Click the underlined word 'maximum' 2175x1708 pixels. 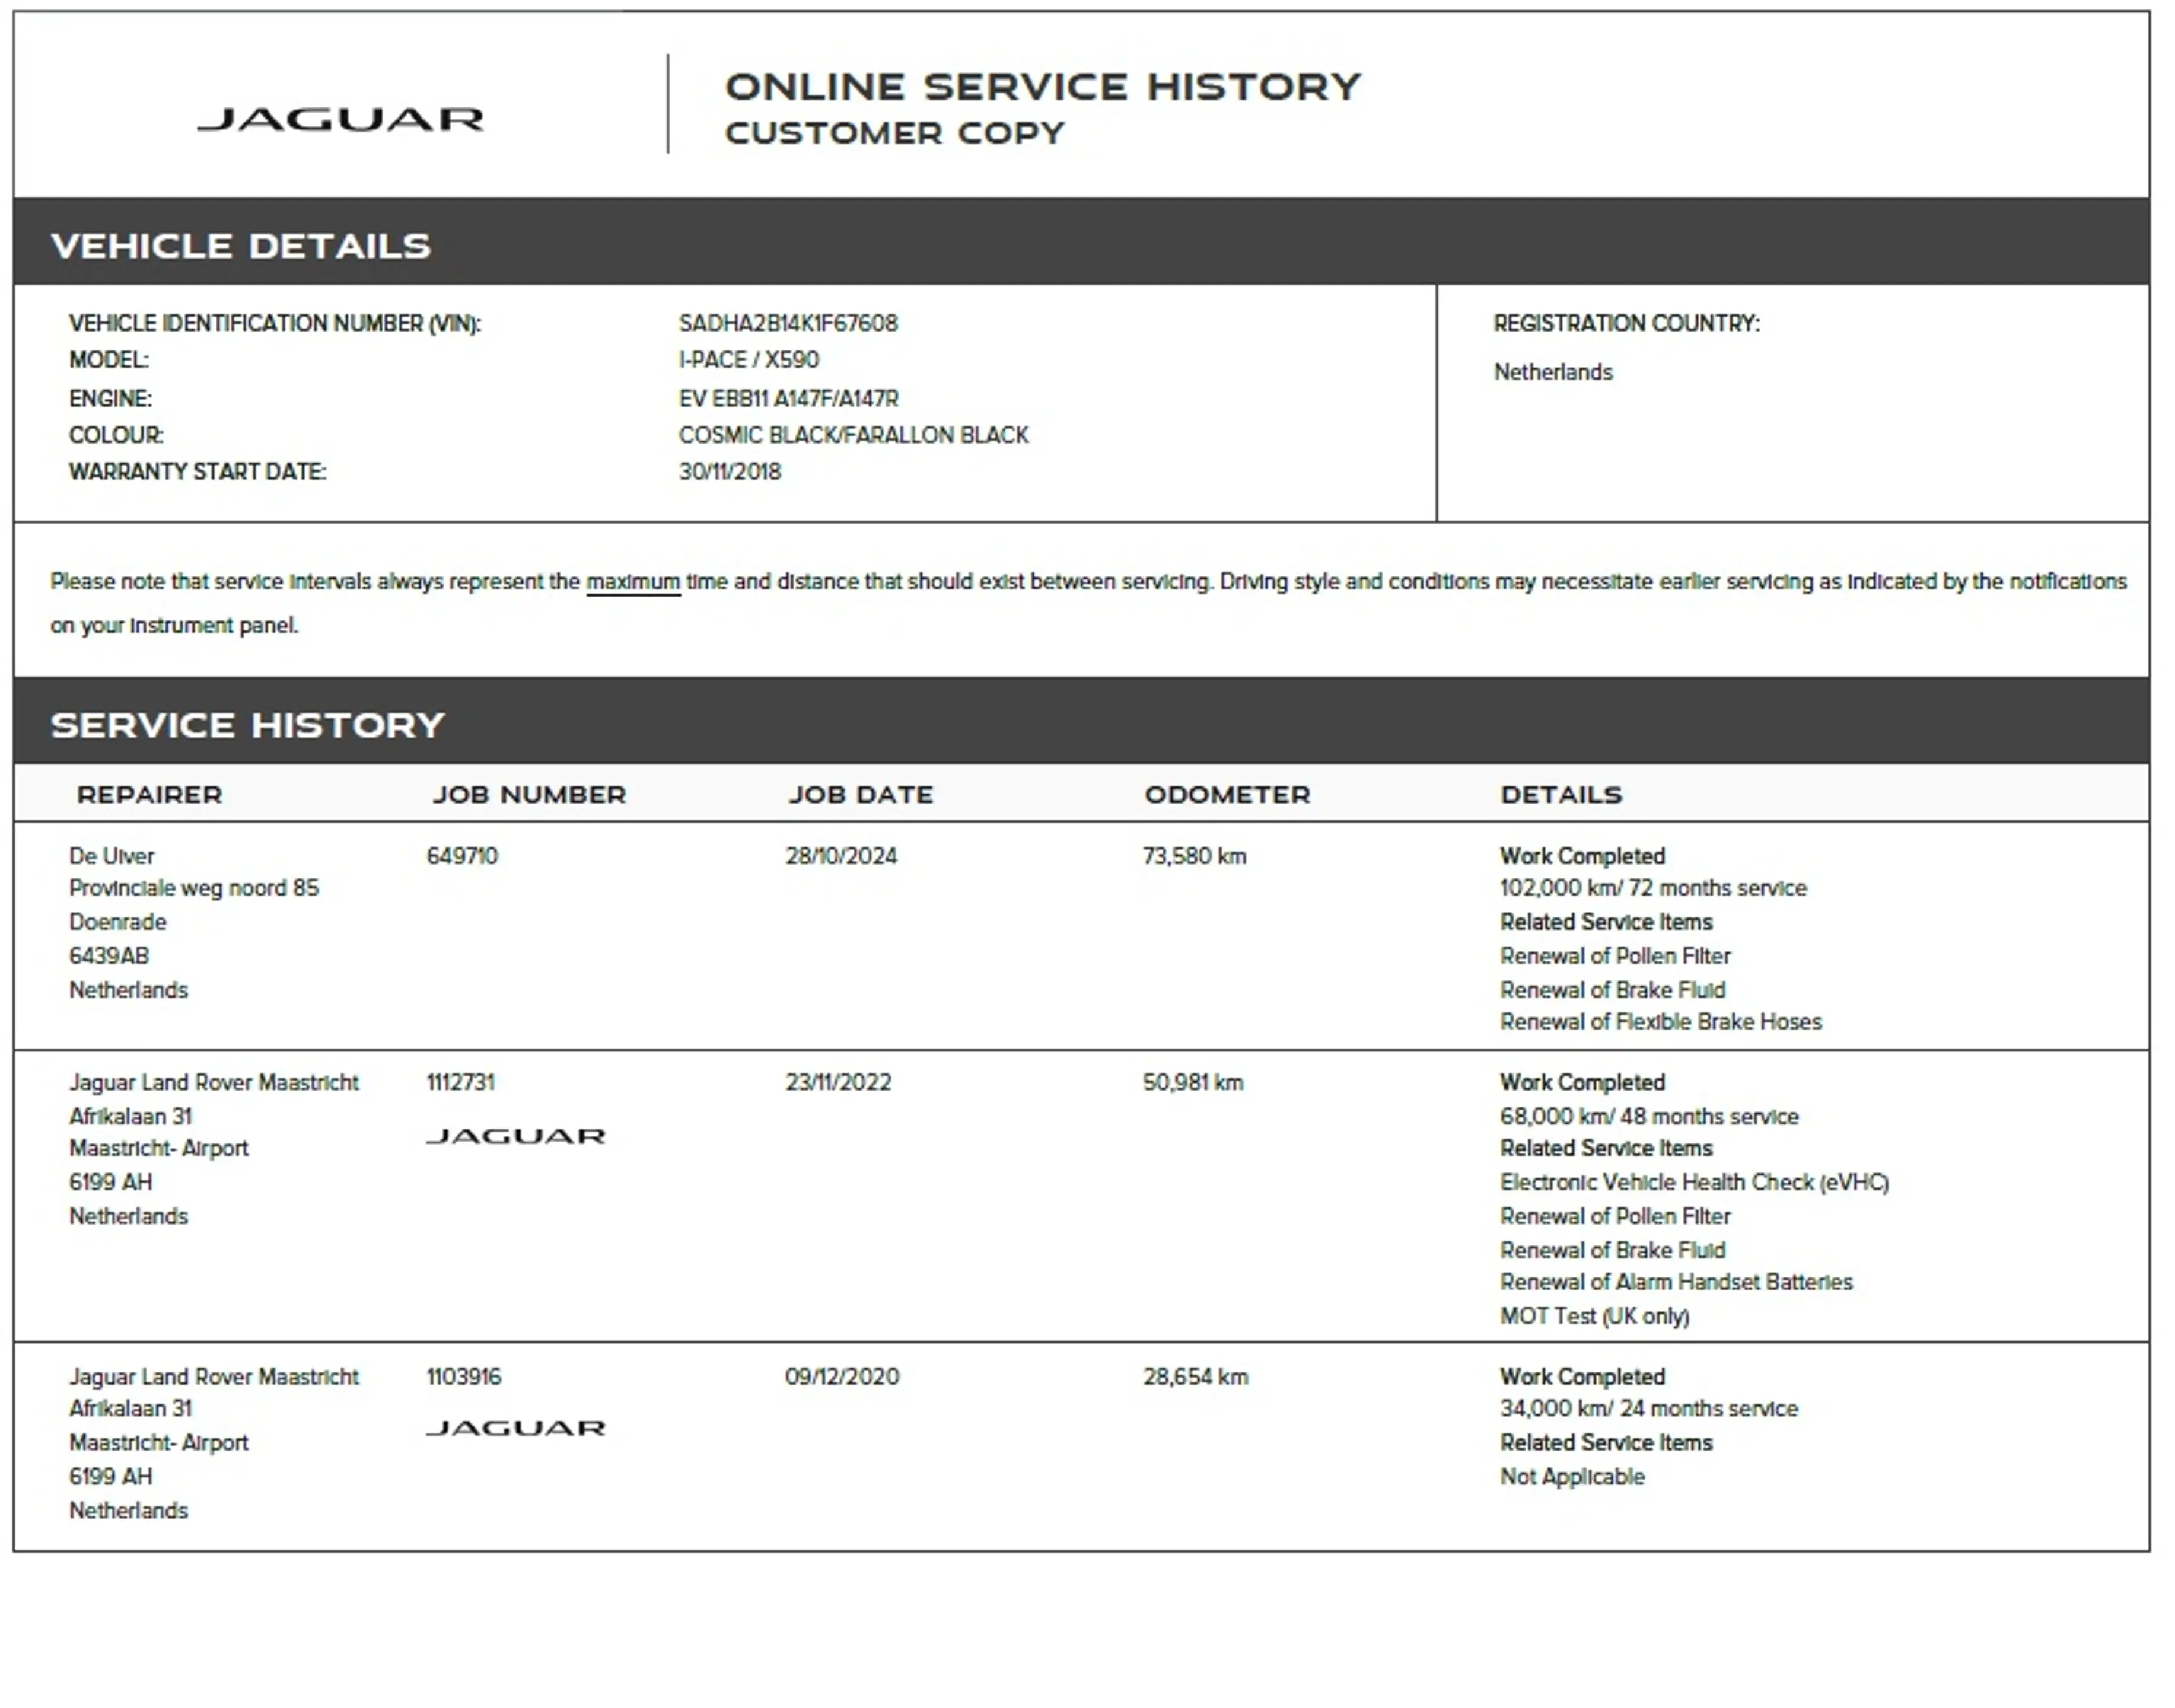[x=633, y=582]
